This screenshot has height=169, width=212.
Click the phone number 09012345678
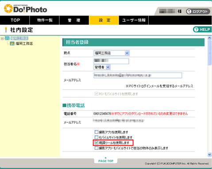point(102,114)
